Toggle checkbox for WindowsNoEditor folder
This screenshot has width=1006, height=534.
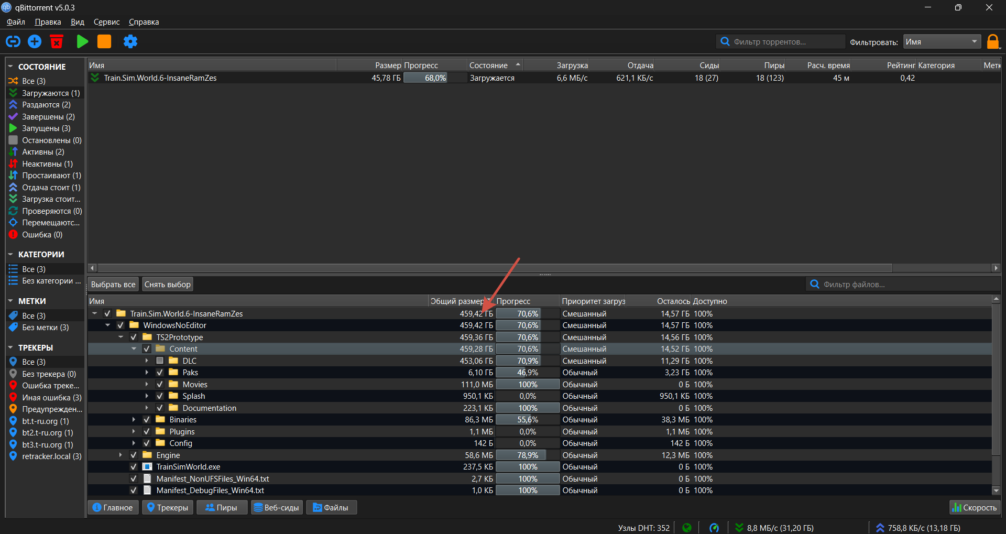pos(121,325)
